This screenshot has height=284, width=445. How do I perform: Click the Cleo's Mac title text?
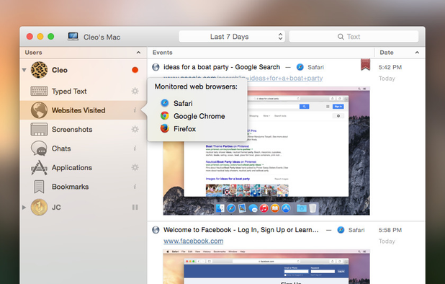tap(102, 37)
